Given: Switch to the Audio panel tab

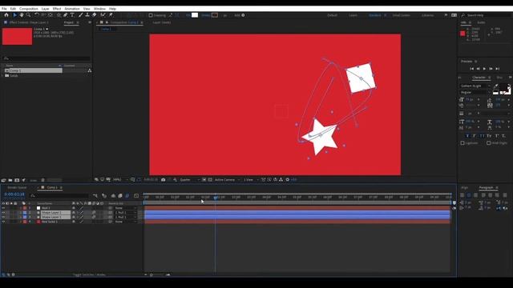Looking at the screenshot, I should (481, 22).
